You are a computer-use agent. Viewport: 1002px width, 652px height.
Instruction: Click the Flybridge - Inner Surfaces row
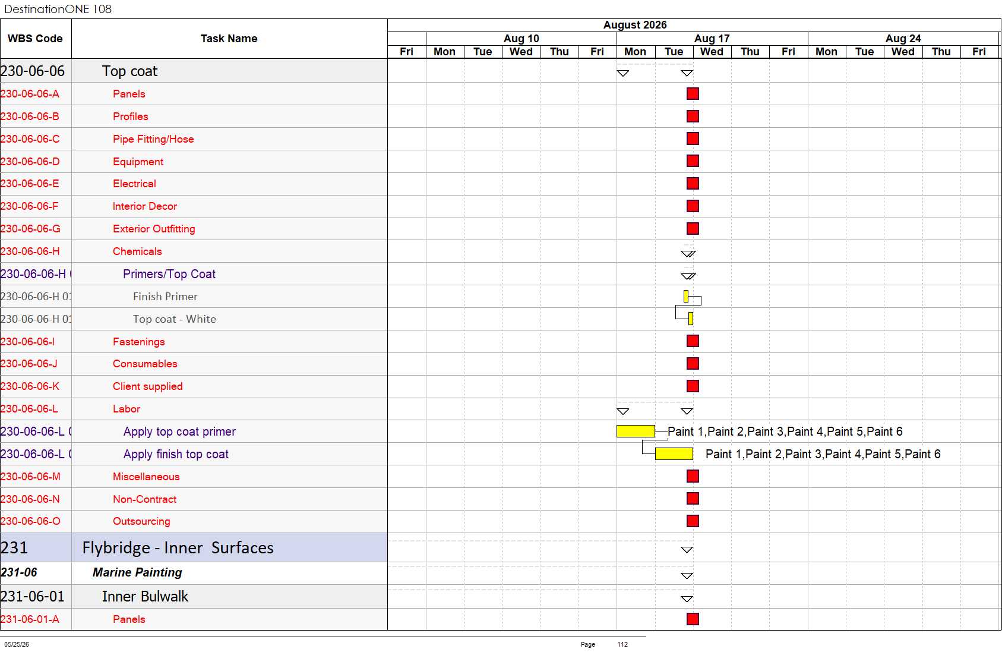[x=194, y=547]
